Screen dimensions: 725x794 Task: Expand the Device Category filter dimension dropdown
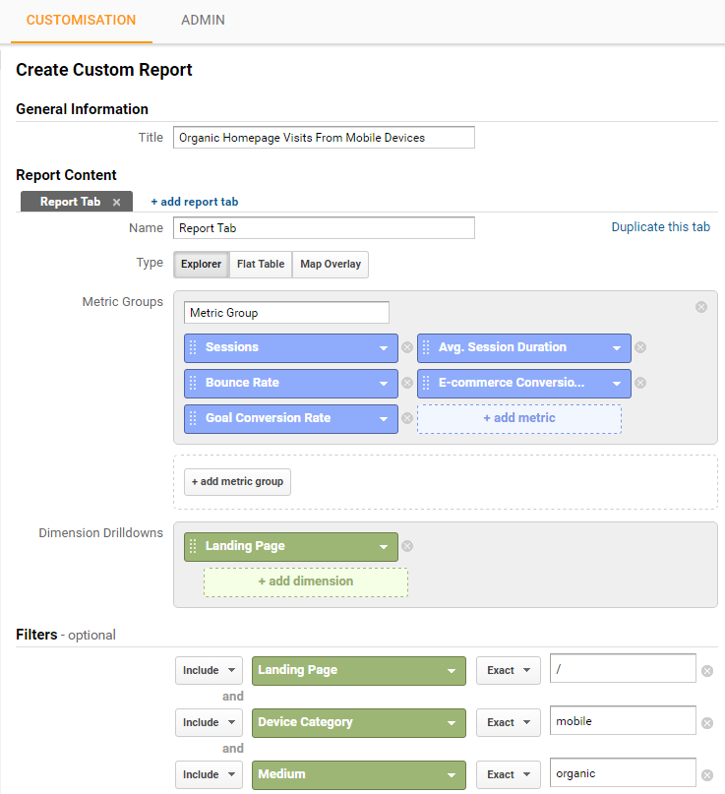358,722
